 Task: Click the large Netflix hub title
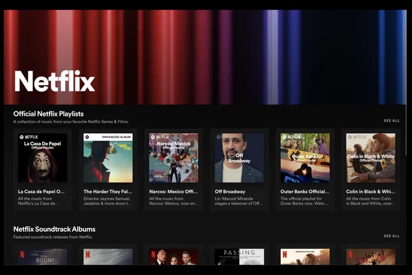pos(55,81)
